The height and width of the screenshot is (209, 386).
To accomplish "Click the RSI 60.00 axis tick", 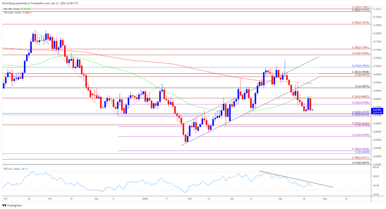I will tap(376, 176).
